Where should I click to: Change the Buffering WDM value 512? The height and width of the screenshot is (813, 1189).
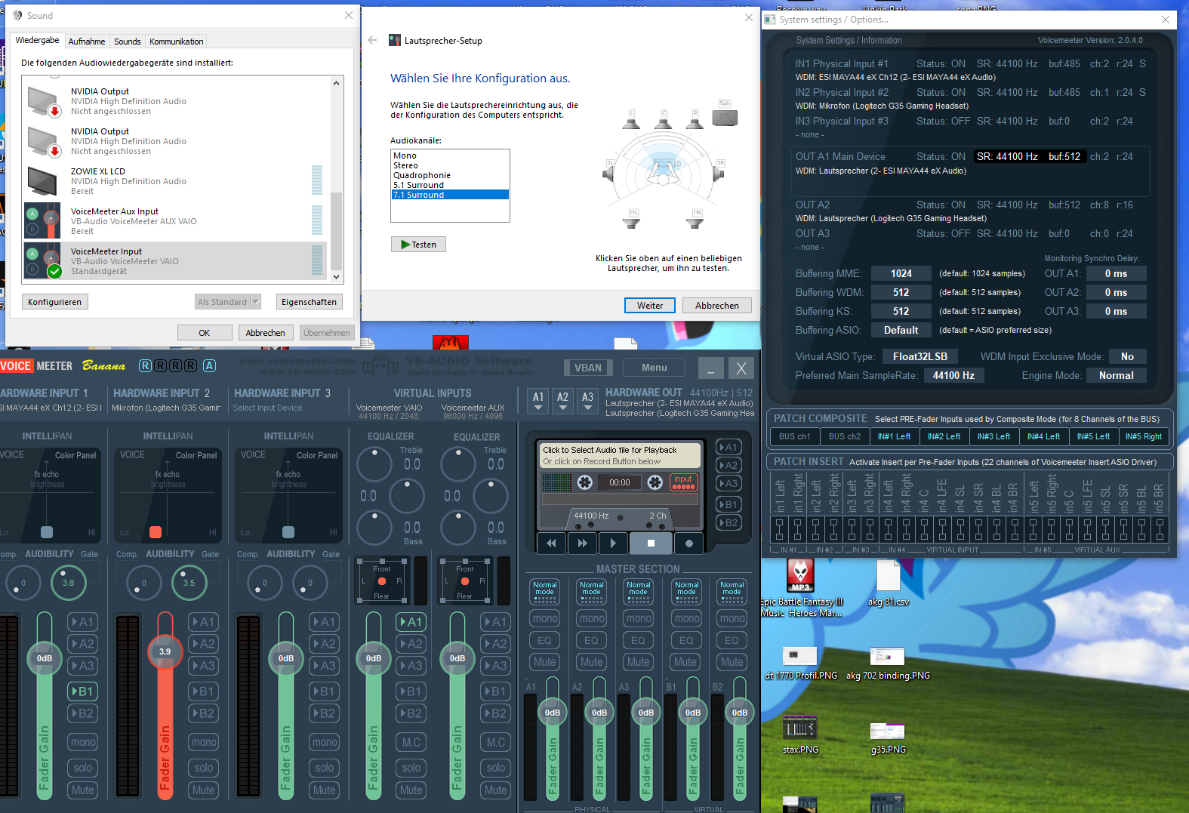click(901, 292)
